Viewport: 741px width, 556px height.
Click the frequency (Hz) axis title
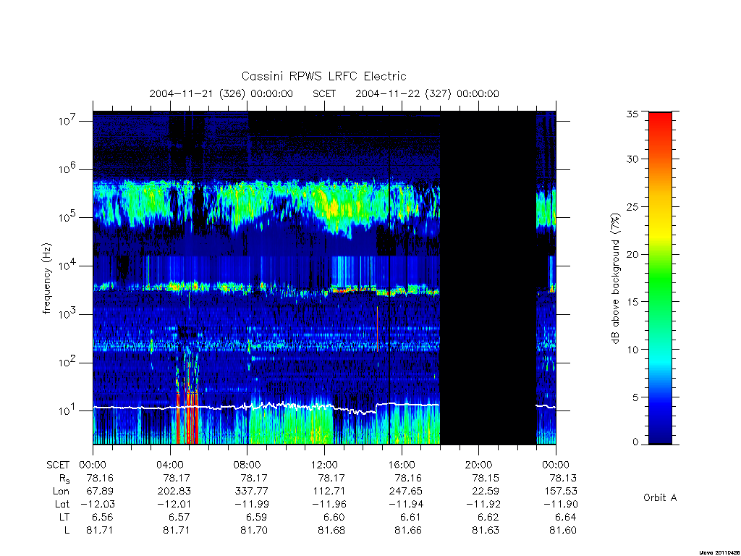[46, 278]
